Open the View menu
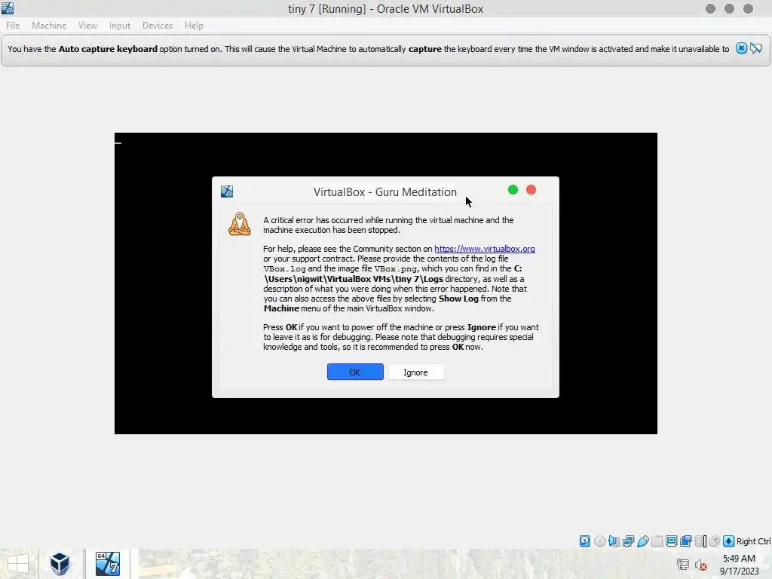The image size is (772, 579). click(x=87, y=26)
